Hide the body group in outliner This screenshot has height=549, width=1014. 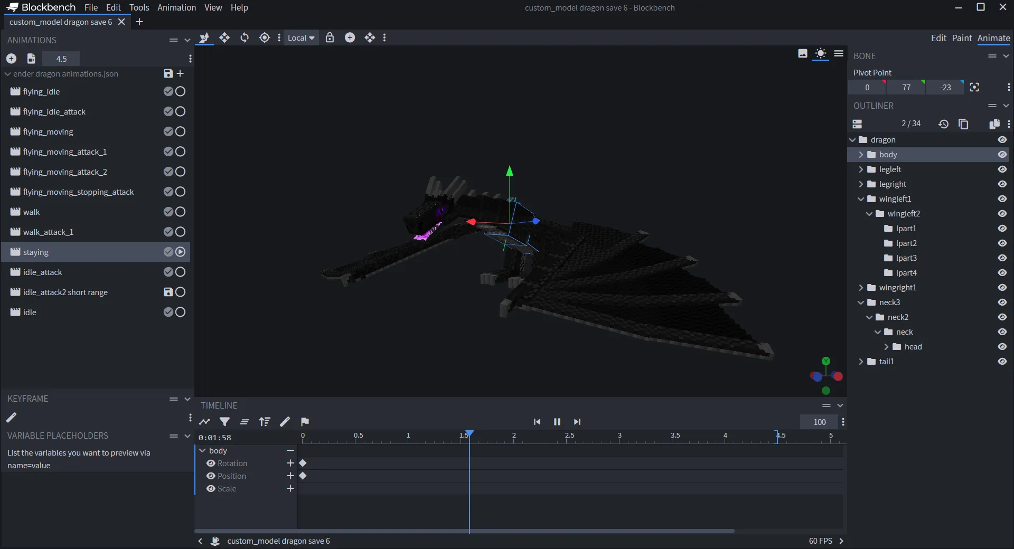(x=1002, y=155)
